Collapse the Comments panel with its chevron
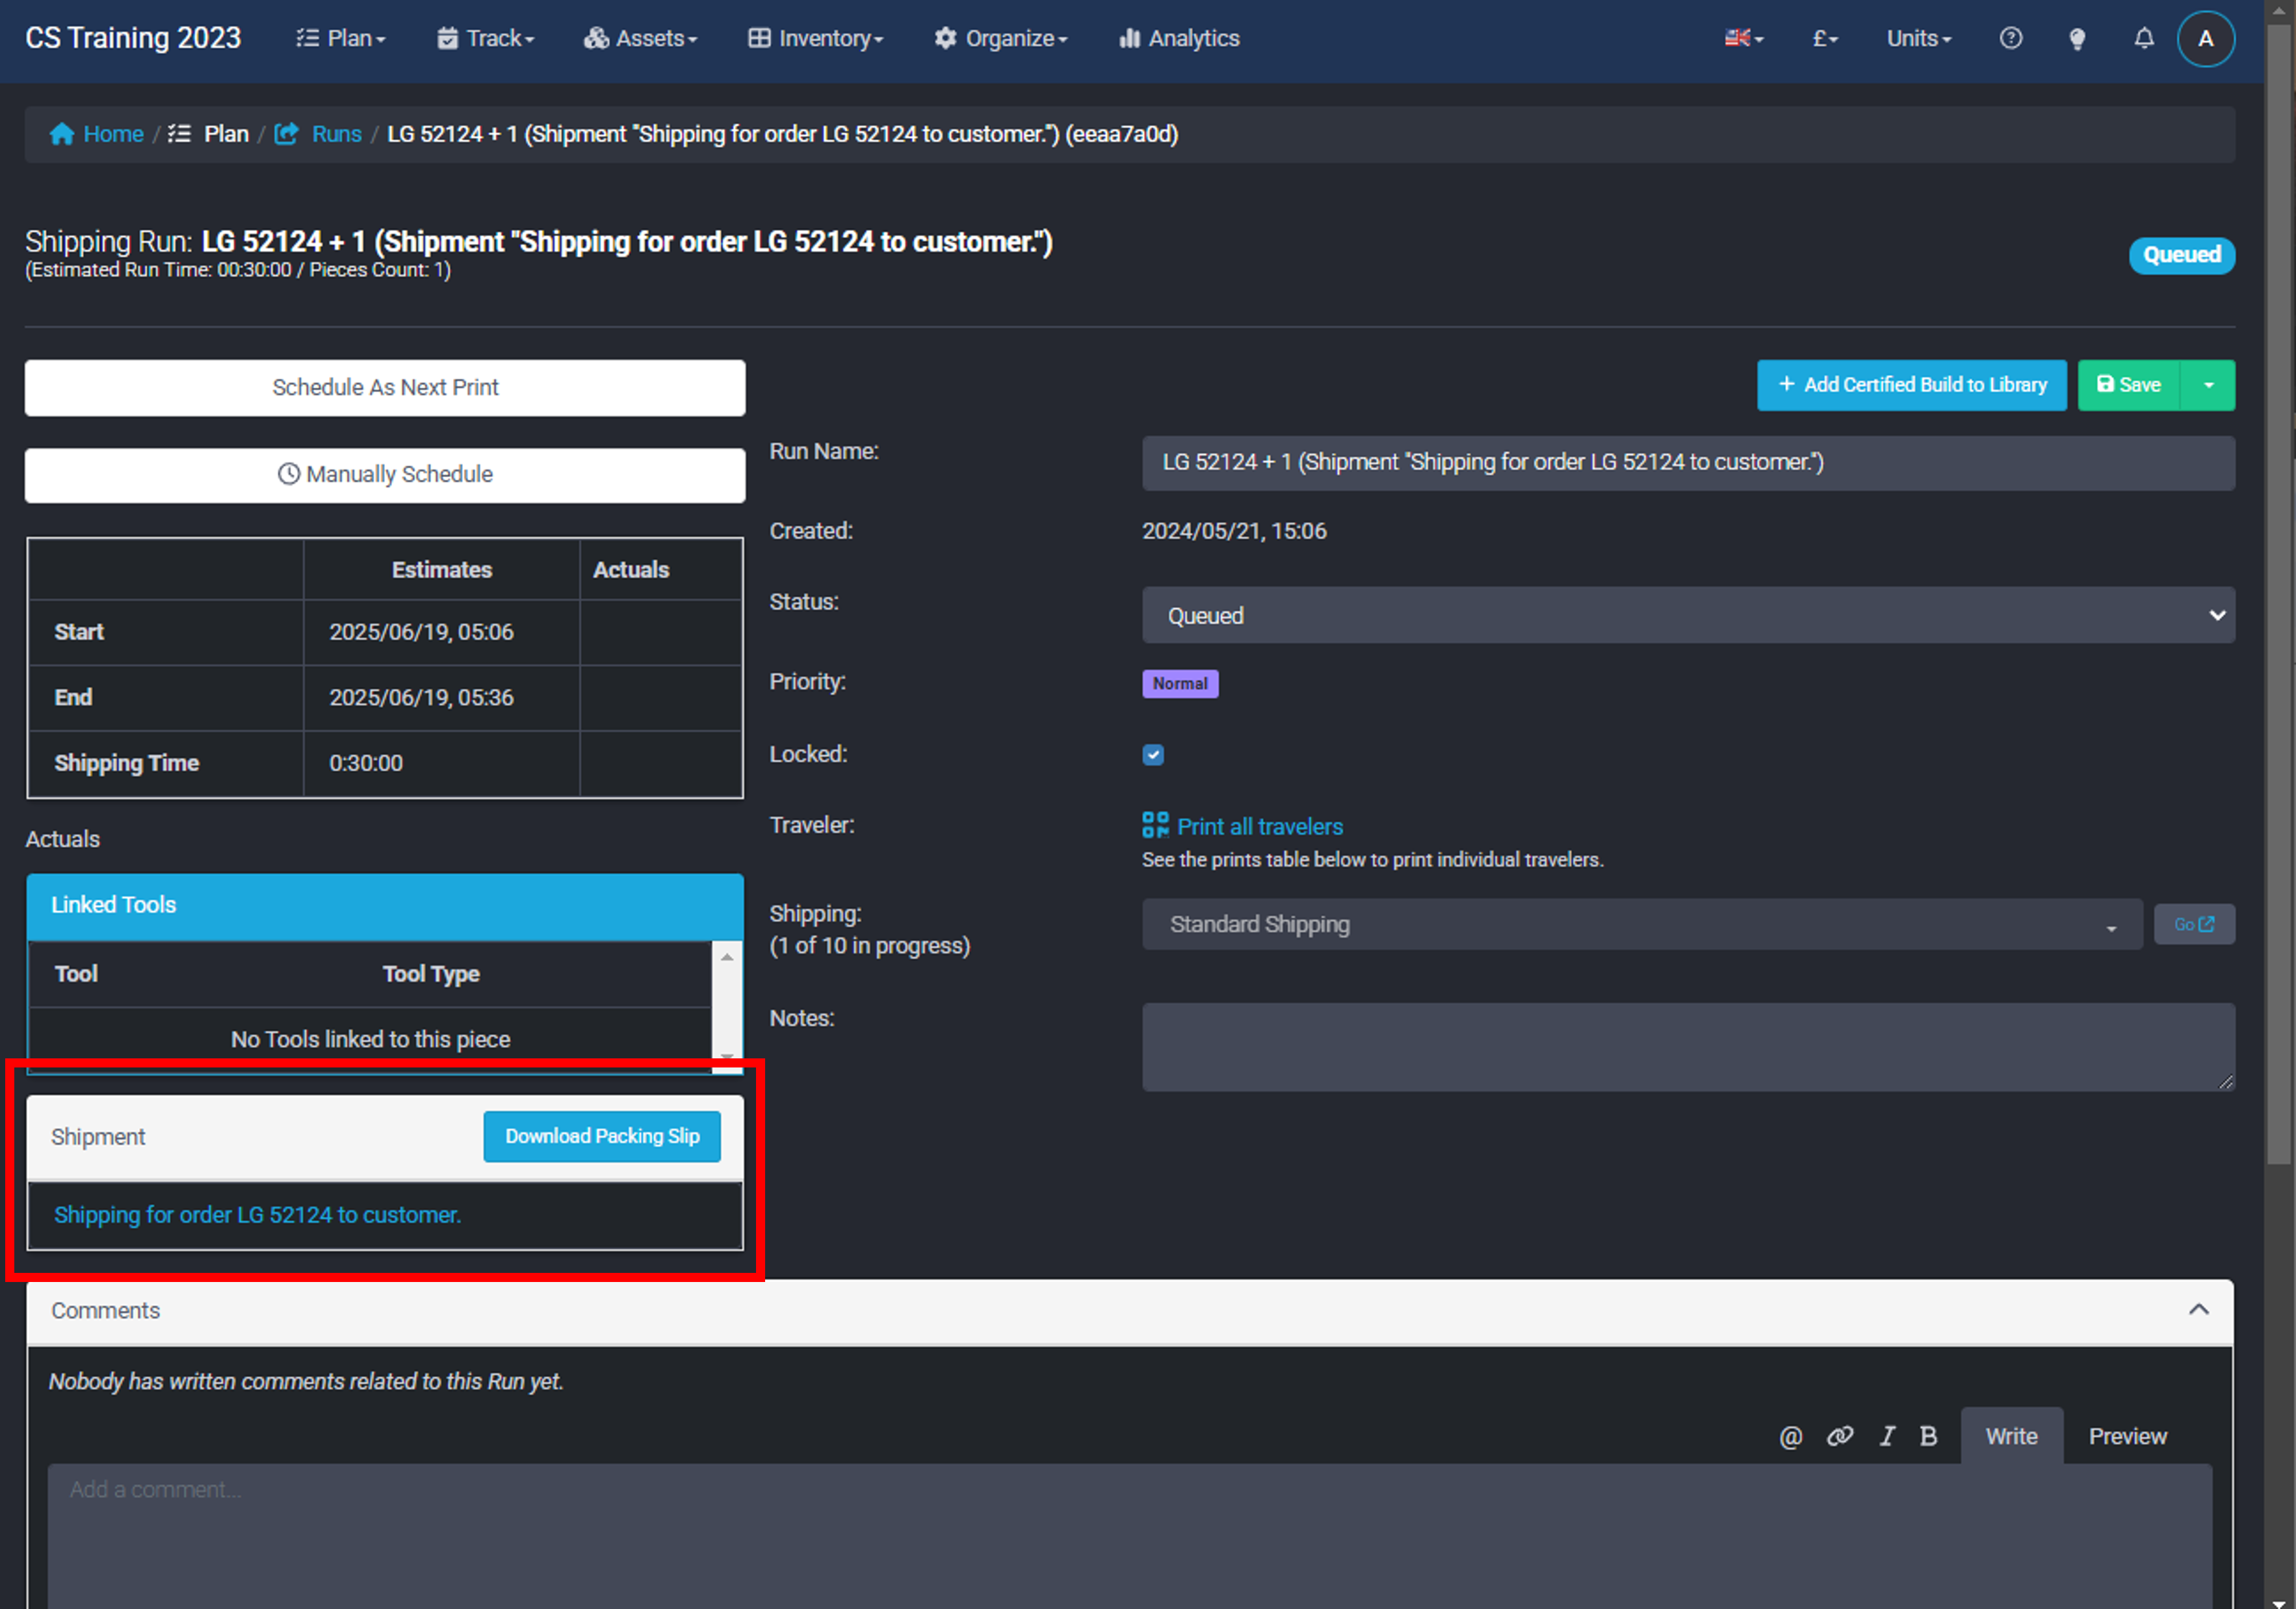Image resolution: width=2296 pixels, height=1609 pixels. pos(2198,1310)
